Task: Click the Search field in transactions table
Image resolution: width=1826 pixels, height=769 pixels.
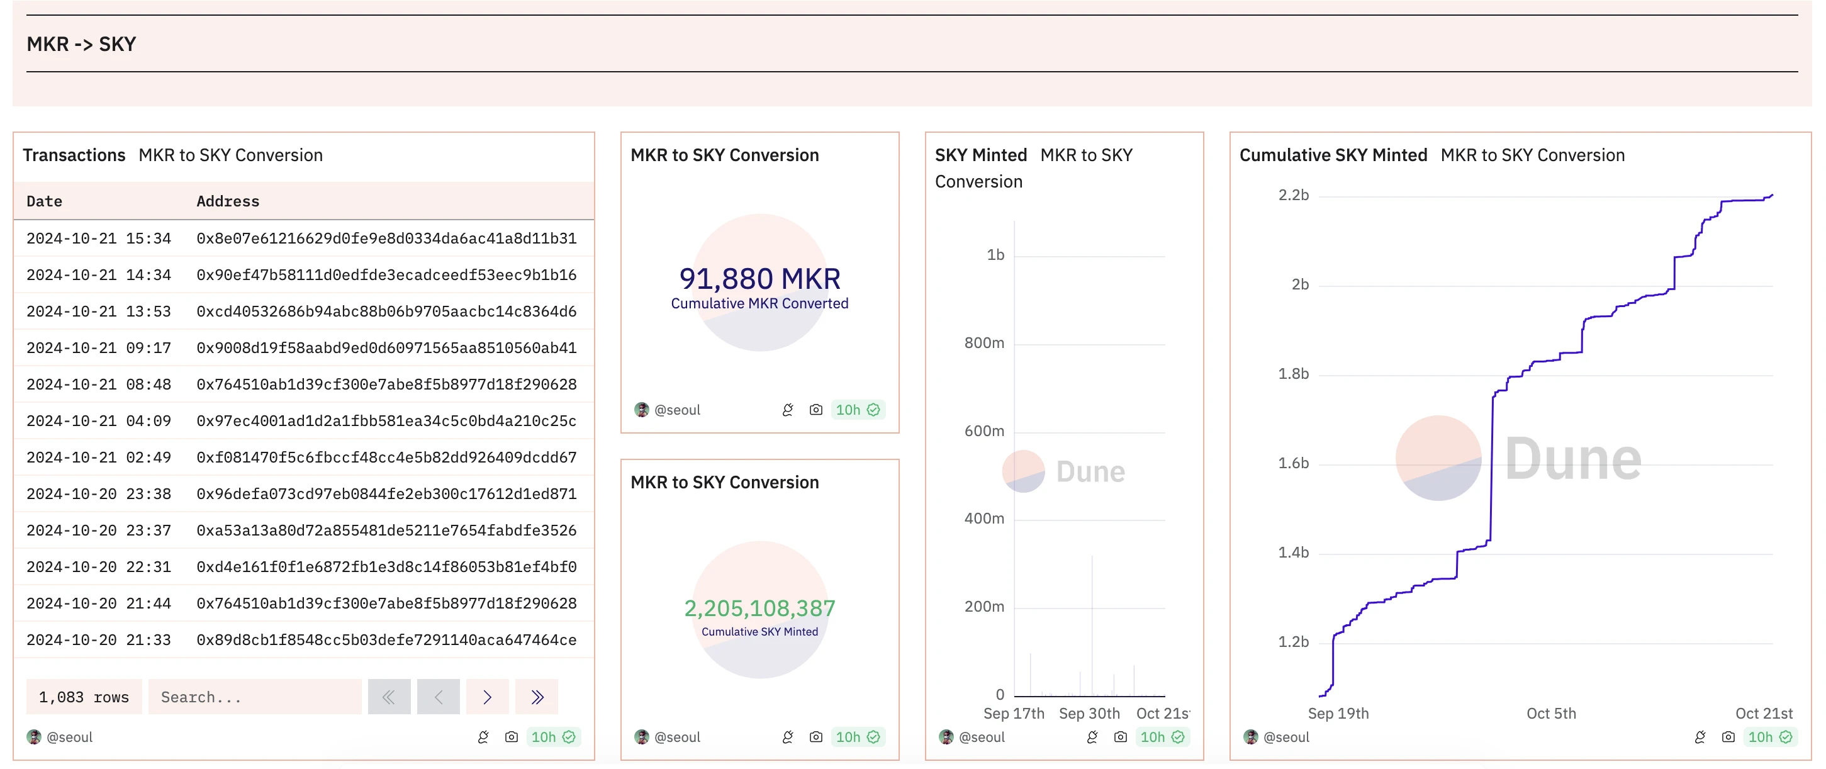Action: (x=256, y=695)
